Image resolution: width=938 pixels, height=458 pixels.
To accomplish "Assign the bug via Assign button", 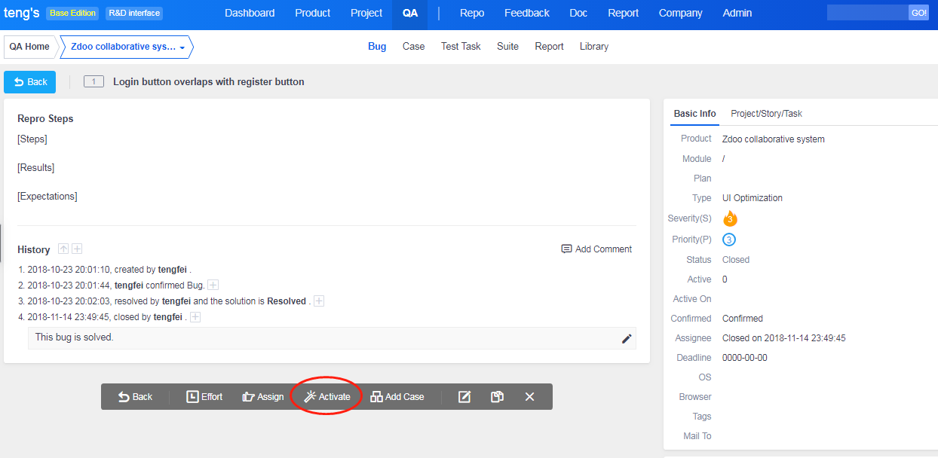I will (263, 397).
